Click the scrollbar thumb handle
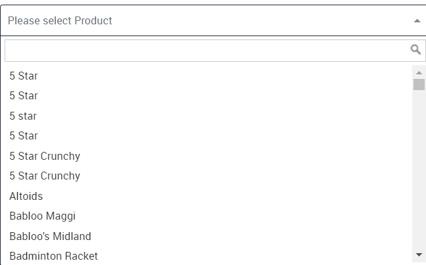This screenshot has height=265, width=426. (419, 84)
